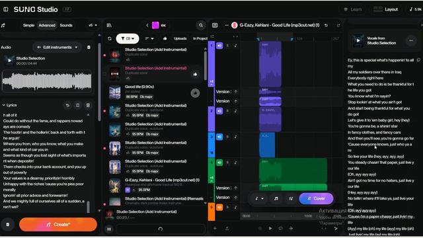Play Vocals from Studio Selection thumbnail
The width and height of the screenshot is (423, 238).
click(358, 41)
